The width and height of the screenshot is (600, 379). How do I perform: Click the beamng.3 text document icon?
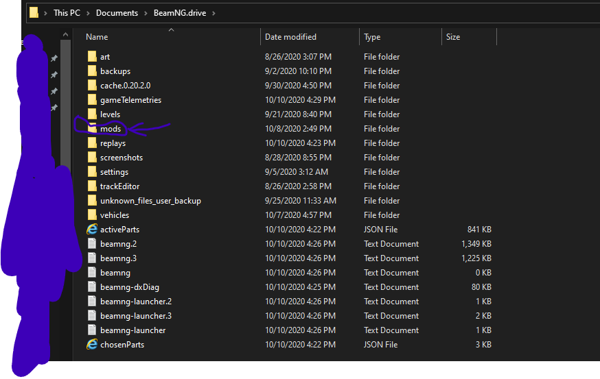tap(92, 258)
